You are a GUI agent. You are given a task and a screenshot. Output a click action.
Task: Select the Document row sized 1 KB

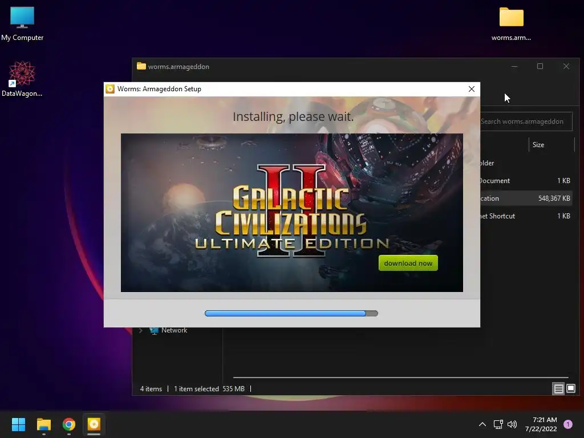tap(526, 181)
